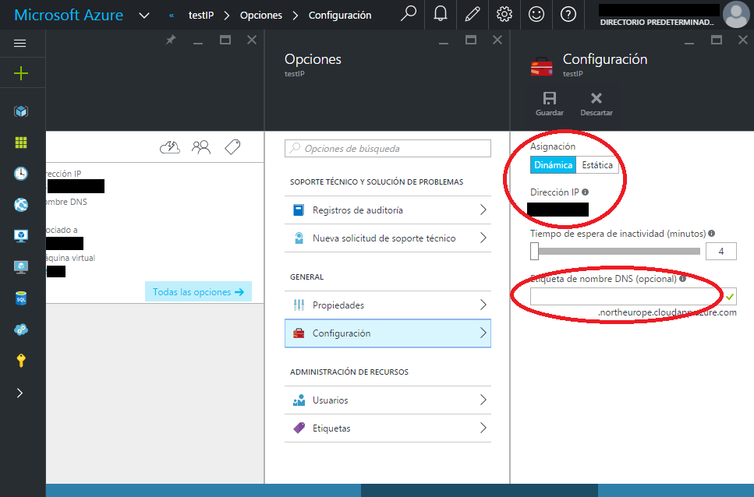Open Propiedades option
This screenshot has width=754, height=497.
click(x=388, y=305)
